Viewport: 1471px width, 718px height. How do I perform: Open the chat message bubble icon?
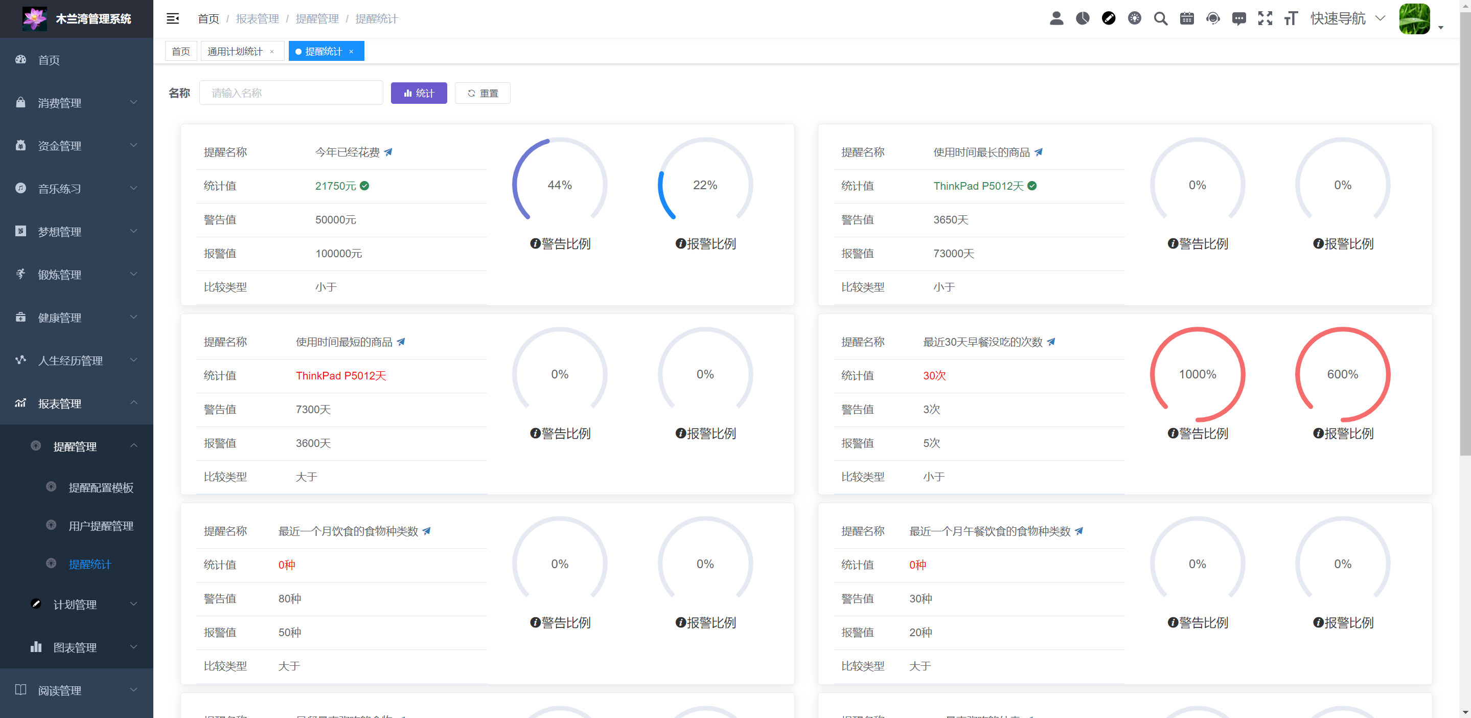pos(1238,18)
